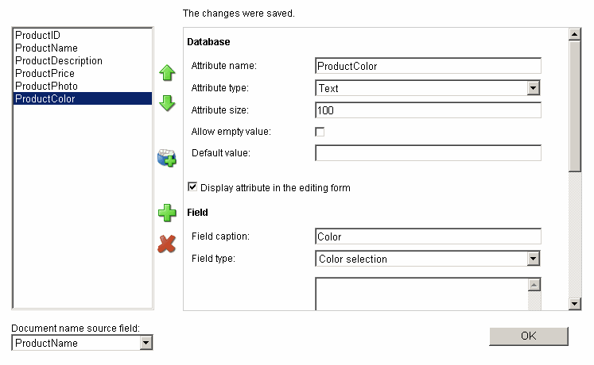This screenshot has height=365, width=594.
Task: Click scroll down arrow of main panel
Action: (x=575, y=303)
